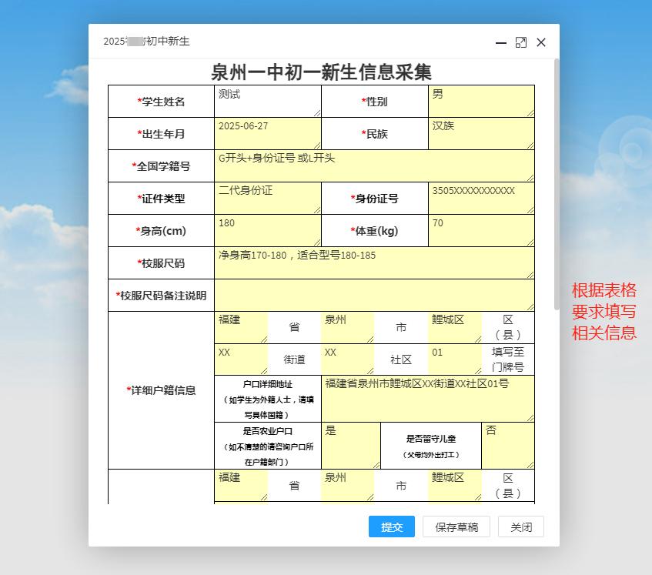Click the 民族 field showing 汉族
Image resolution: width=652 pixels, height=575 pixels.
tap(481, 134)
